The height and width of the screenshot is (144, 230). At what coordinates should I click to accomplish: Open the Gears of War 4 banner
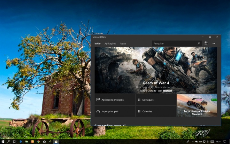[156, 70]
